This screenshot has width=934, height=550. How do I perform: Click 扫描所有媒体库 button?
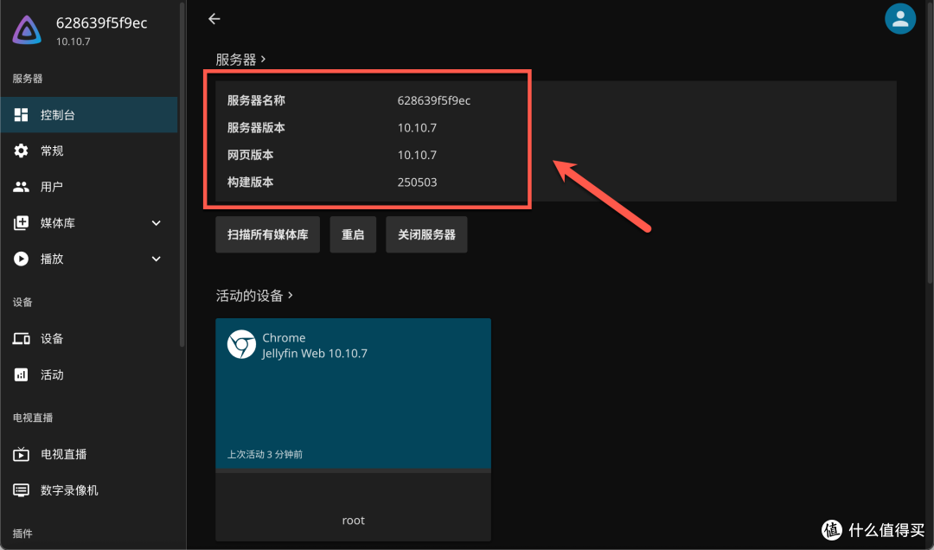[267, 234]
